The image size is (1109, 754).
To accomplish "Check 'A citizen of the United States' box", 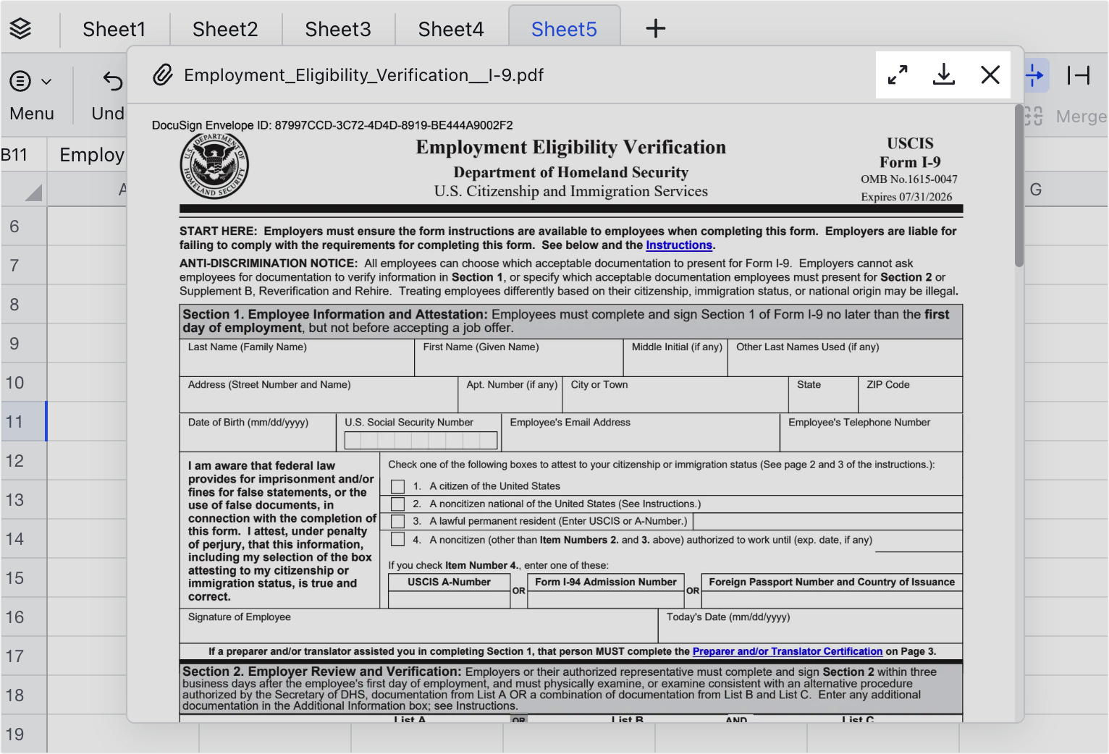I will 397,486.
